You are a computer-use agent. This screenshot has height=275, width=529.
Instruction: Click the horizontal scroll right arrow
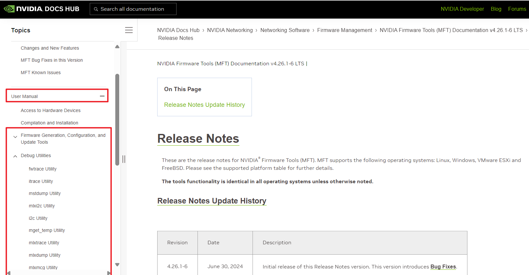[109, 273]
